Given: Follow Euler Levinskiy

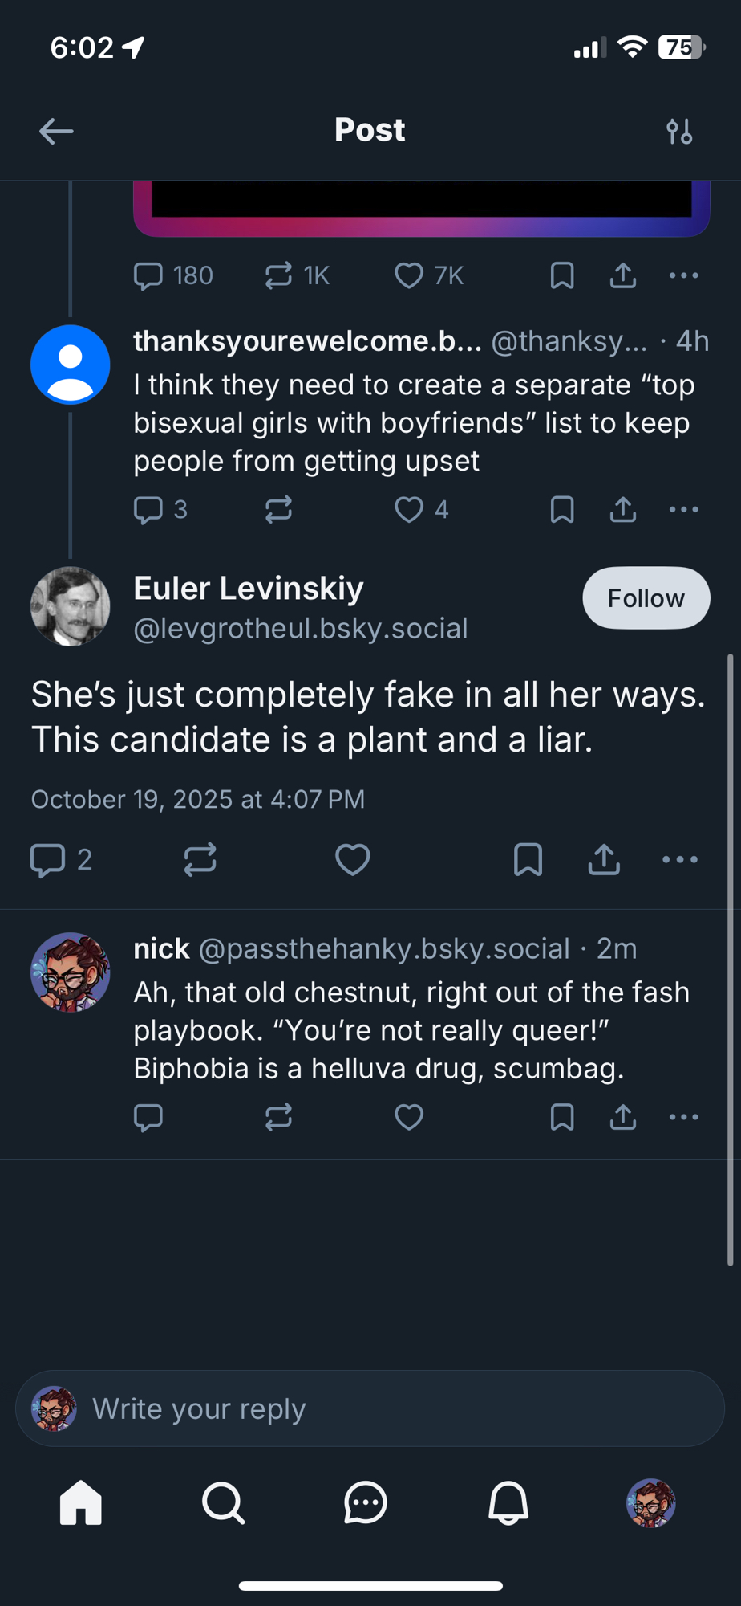Looking at the screenshot, I should 646,598.
